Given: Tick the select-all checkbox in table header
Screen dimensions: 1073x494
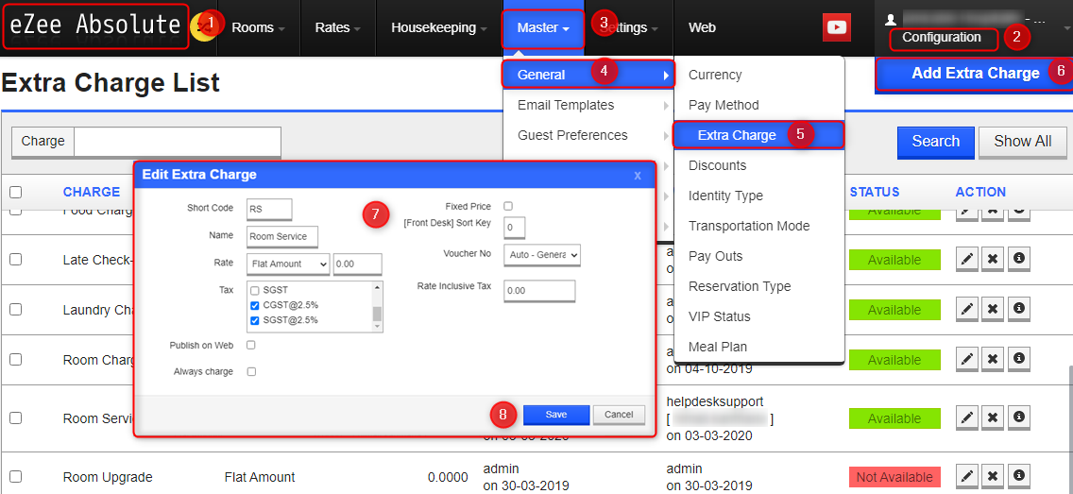Looking at the screenshot, I should (x=15, y=193).
